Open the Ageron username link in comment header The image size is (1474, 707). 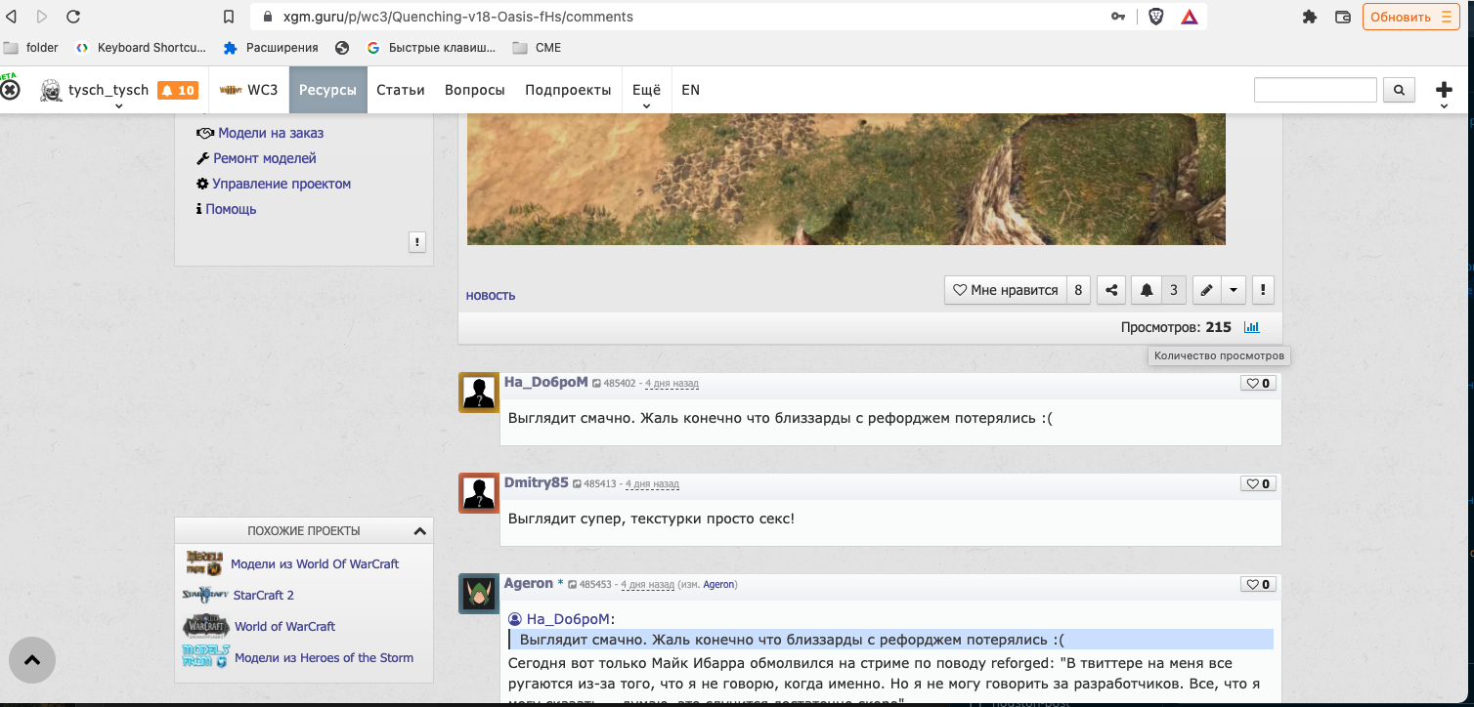529,583
